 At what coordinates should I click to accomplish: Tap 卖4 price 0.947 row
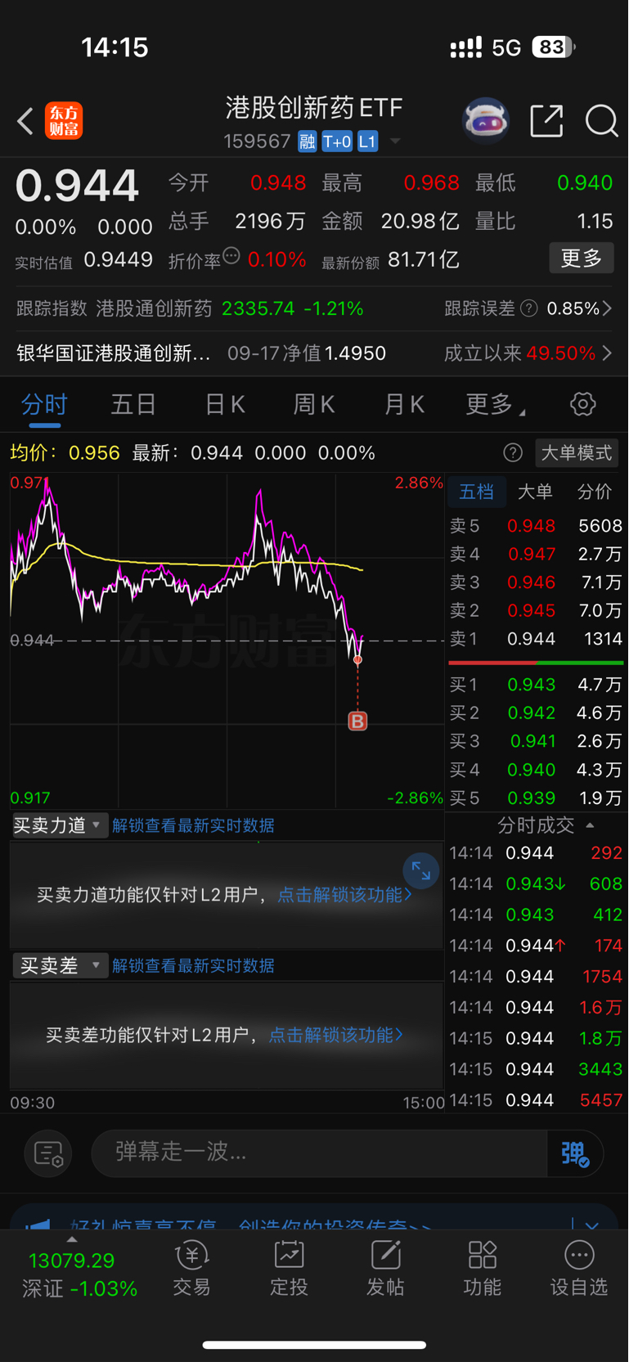(x=537, y=555)
